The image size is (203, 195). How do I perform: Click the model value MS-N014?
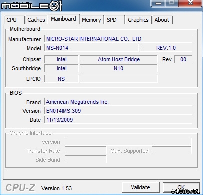tap(91, 48)
